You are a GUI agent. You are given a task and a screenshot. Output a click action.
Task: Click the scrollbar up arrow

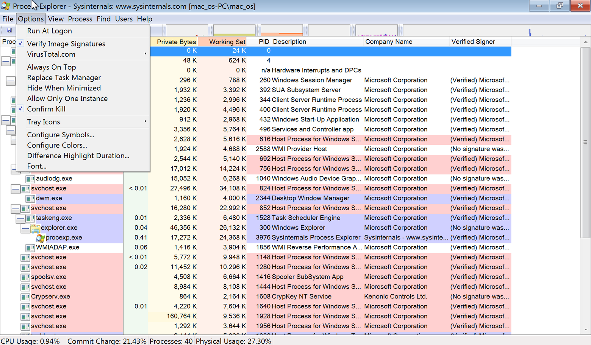pos(585,42)
